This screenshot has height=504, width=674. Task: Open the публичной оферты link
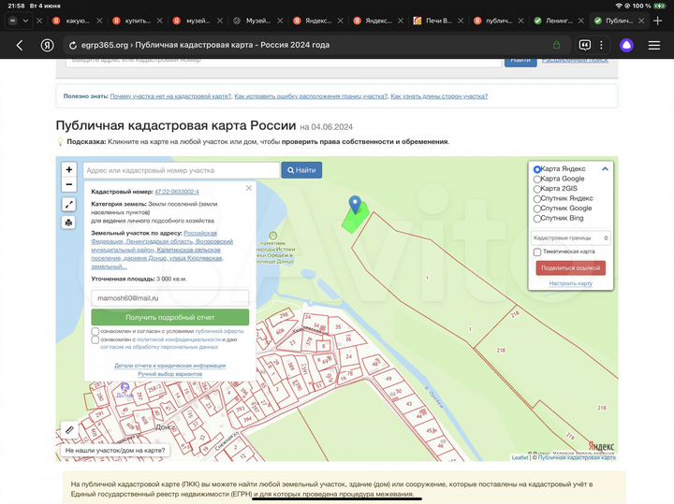[x=219, y=331]
